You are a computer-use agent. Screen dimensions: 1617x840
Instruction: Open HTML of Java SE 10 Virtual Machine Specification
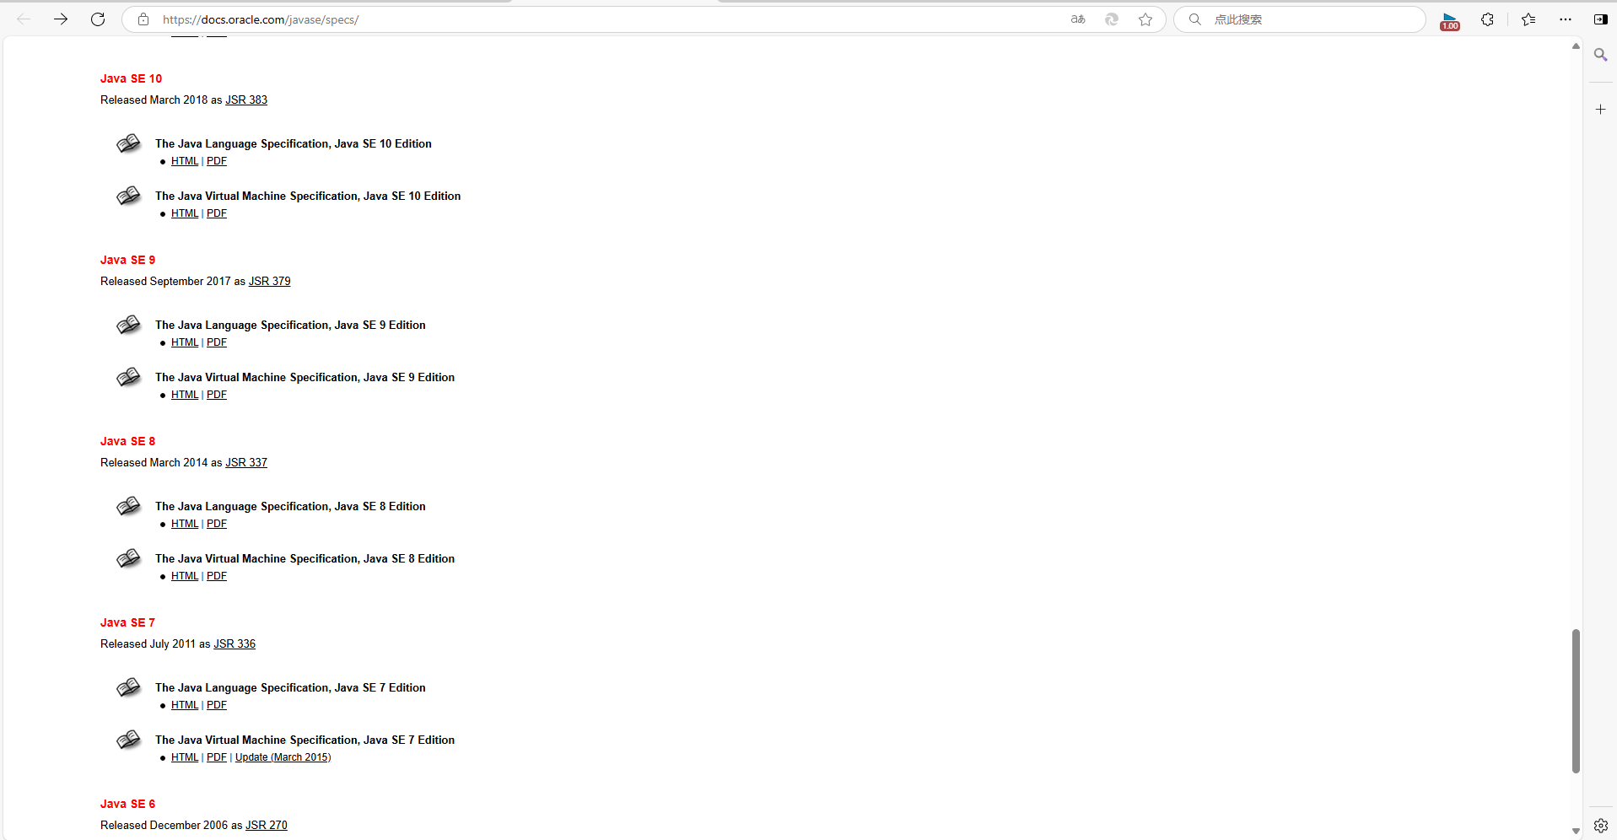coord(185,213)
